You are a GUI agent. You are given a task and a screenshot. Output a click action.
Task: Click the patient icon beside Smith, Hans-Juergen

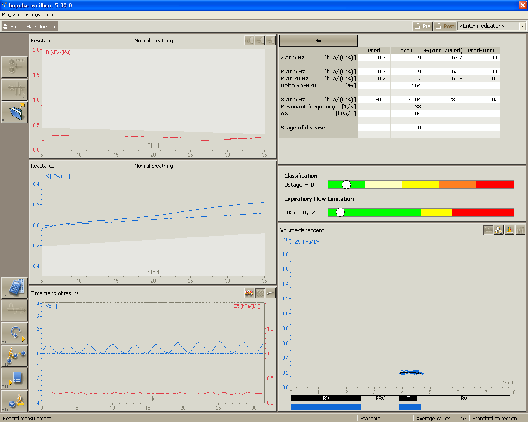[x=5, y=26]
